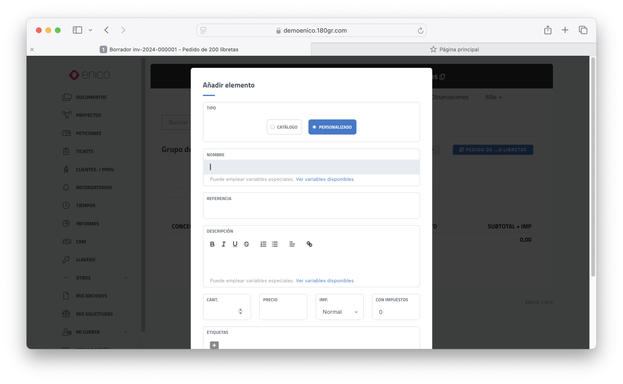The image size is (623, 384).
Task: Toggle underline in the description toolbar
Action: [x=235, y=244]
